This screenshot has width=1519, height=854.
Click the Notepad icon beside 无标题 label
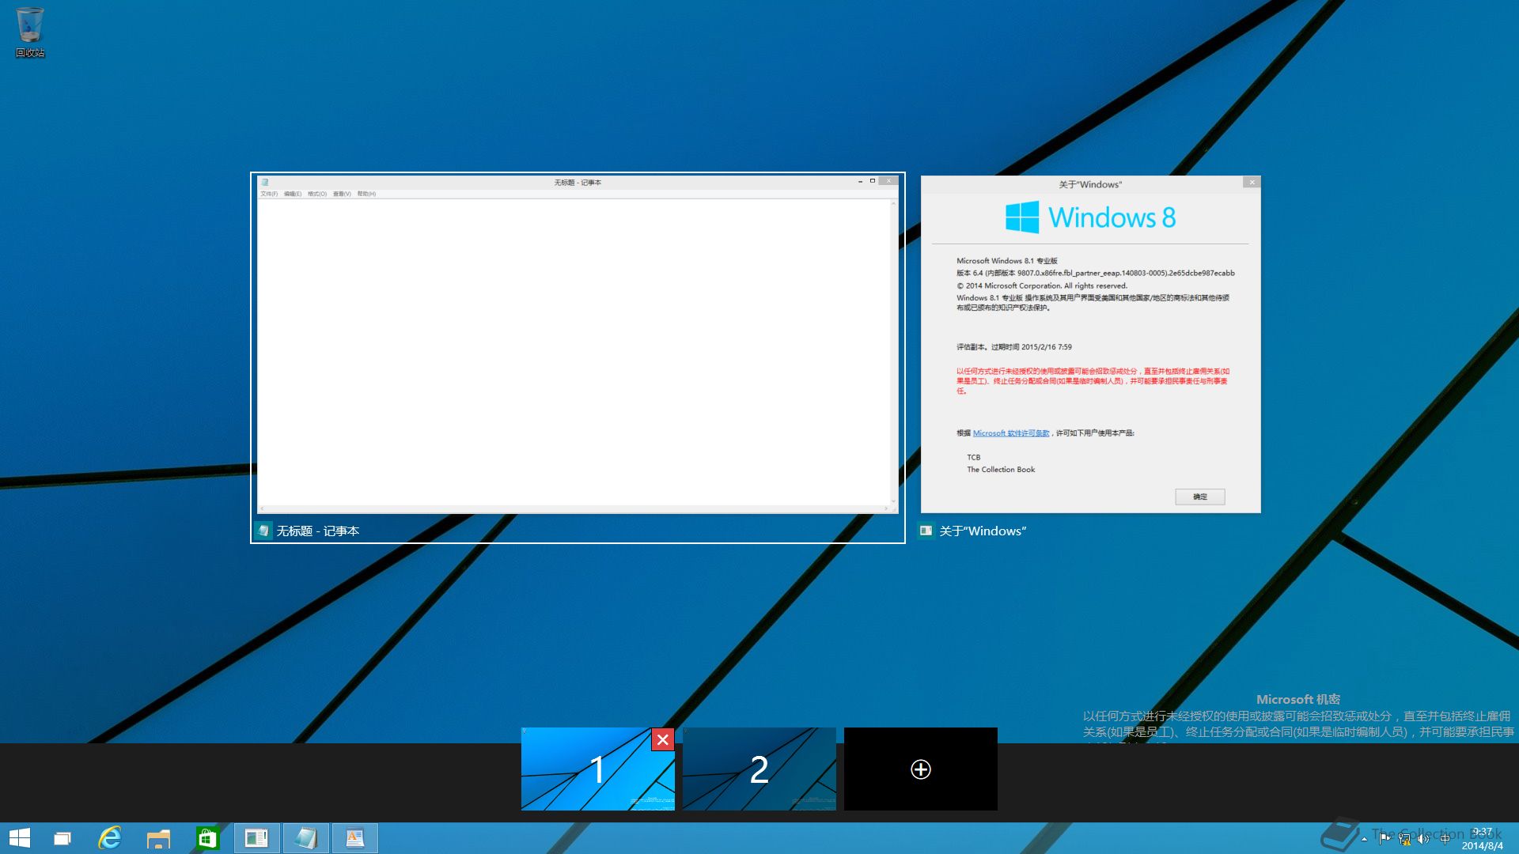(x=264, y=531)
